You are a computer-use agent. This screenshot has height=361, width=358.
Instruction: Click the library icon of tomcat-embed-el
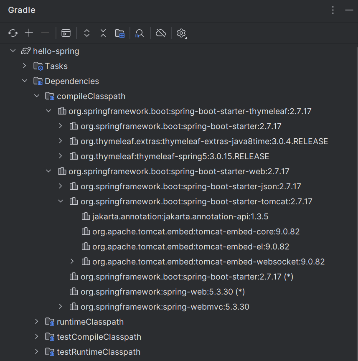(86, 247)
